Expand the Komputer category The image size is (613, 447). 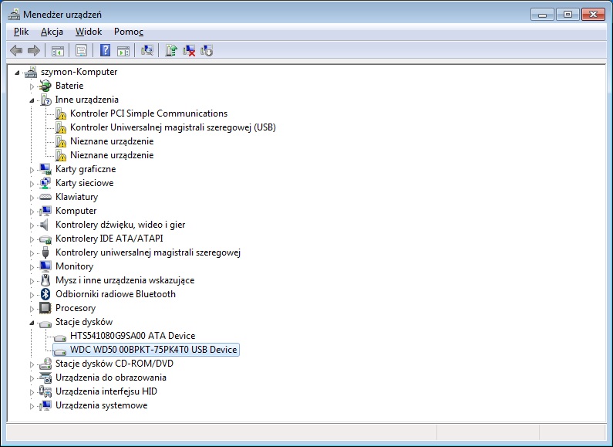[32, 212]
